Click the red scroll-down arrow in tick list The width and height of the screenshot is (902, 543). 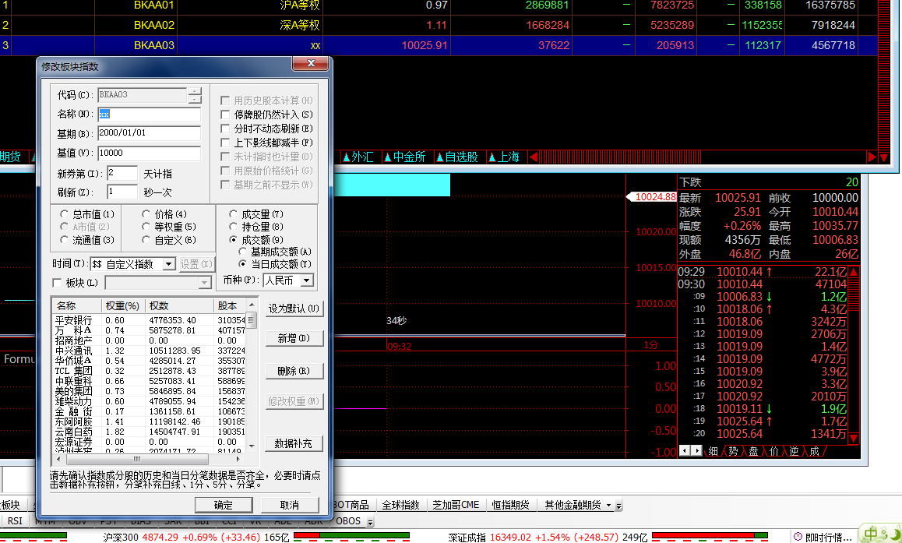pos(854,436)
